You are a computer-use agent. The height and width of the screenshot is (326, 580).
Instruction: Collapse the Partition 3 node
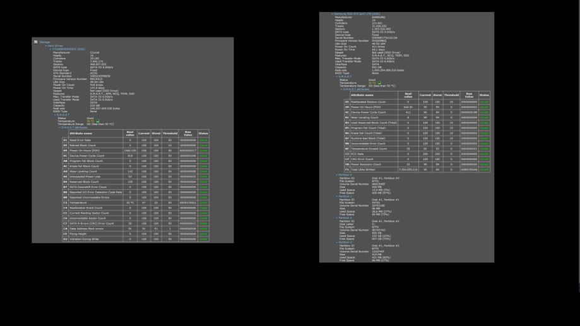(336, 243)
